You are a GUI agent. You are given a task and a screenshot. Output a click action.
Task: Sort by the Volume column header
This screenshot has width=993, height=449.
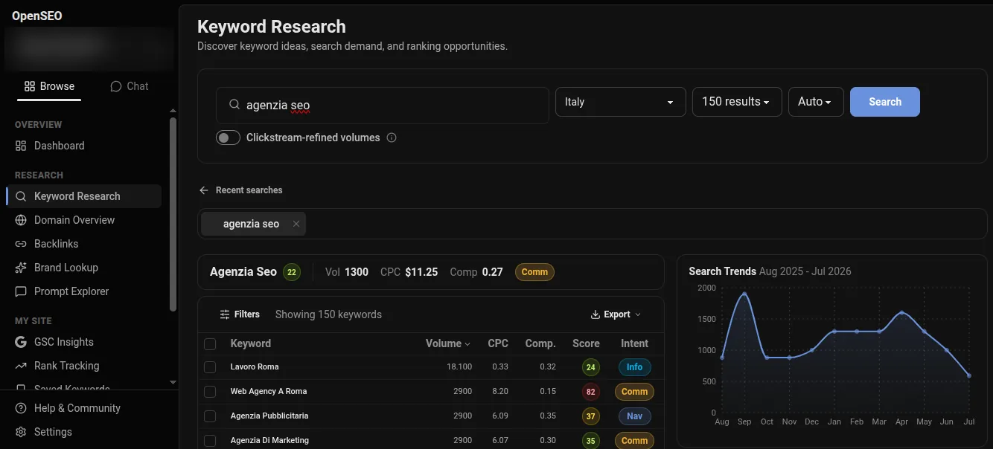[448, 343]
